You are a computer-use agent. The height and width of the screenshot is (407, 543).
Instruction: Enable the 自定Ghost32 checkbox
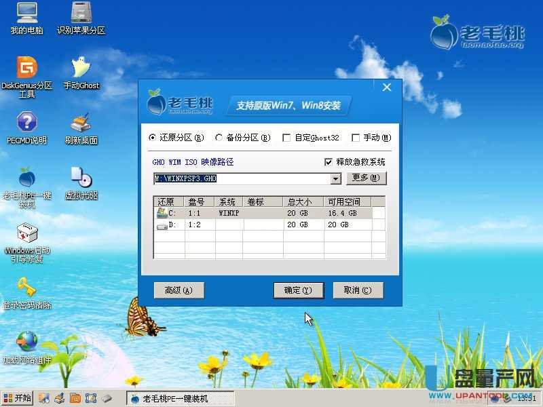[287, 137]
